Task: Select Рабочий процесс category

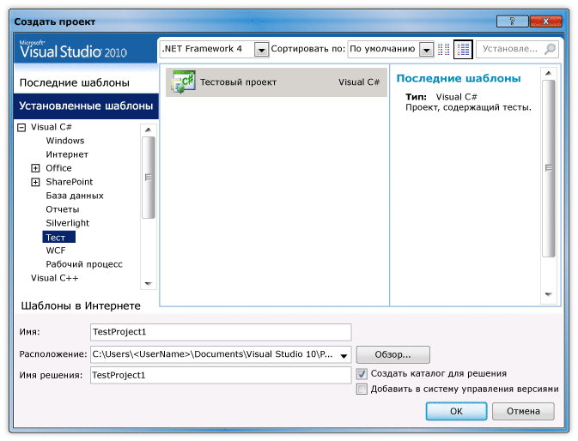Action: 84,264
